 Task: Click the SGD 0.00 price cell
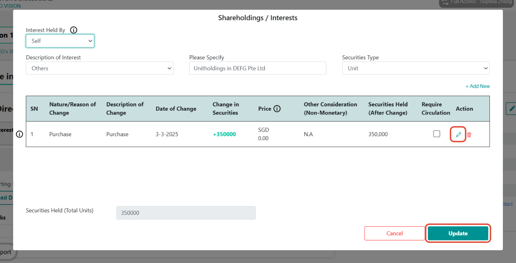point(264,134)
